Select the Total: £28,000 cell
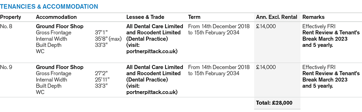 pyautogui.click(x=274, y=103)
